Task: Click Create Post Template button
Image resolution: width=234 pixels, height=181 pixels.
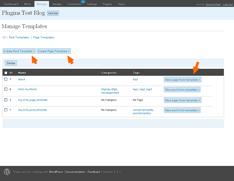Action: [19, 51]
